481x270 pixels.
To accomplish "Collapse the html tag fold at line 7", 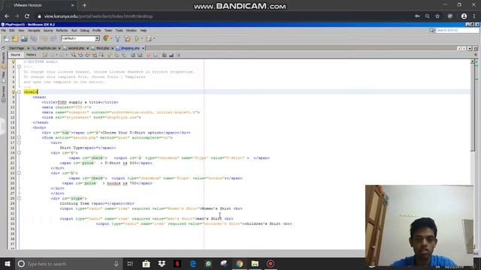I will tap(19, 91).
